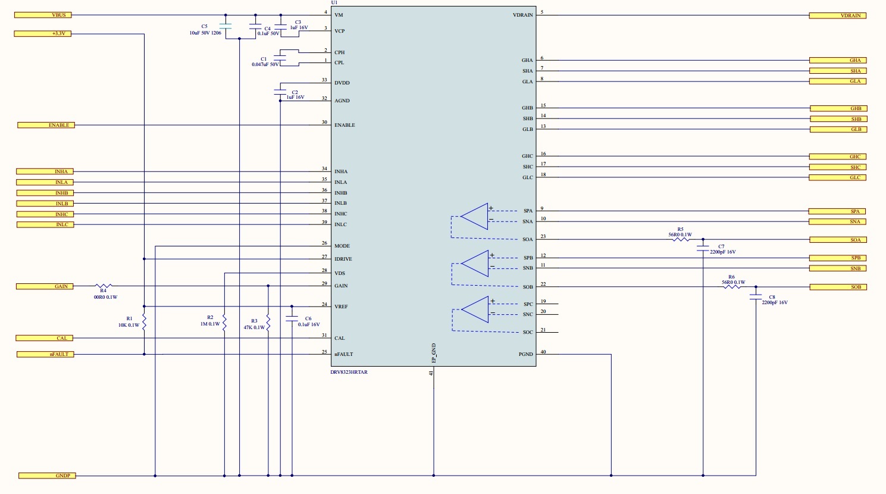
Task: Select the SOB output port
Action: pos(838,287)
